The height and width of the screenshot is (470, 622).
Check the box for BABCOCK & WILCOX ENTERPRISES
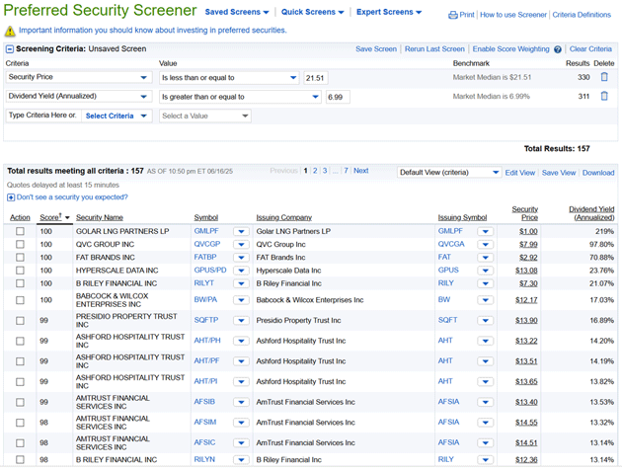pyautogui.click(x=20, y=300)
